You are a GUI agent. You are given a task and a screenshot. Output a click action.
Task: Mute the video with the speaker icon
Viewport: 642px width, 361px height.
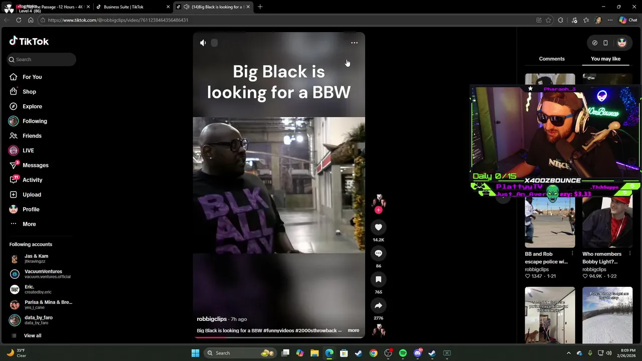tap(203, 43)
